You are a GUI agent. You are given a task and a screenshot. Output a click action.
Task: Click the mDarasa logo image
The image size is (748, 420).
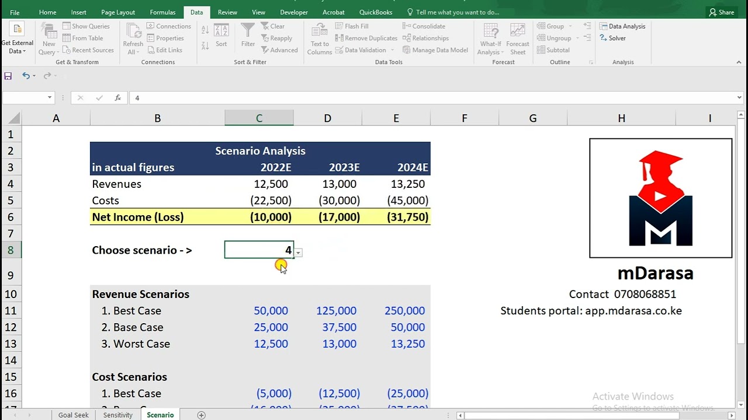(660, 198)
